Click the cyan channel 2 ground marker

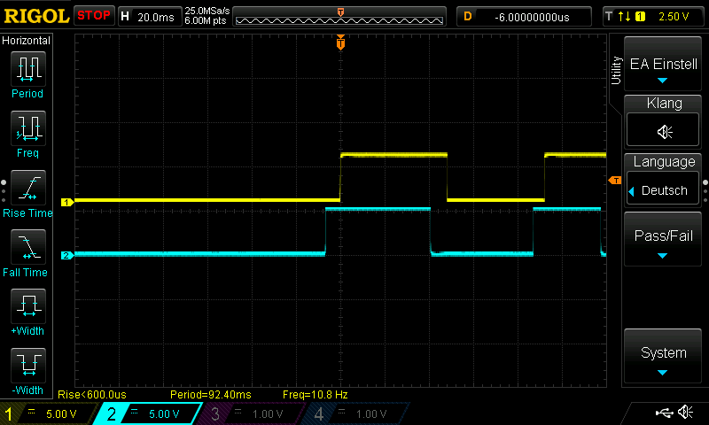point(67,256)
